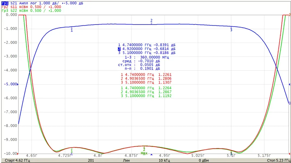Click the Старт 4.62 ГГц start frequency field
Image resolution: width=291 pixels, height=163 pixels.
click(17, 160)
